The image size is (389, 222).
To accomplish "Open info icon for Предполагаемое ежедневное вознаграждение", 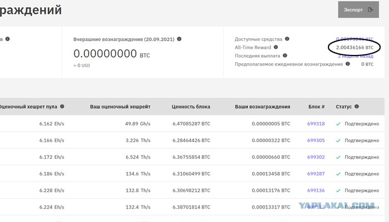I will pos(347,64).
